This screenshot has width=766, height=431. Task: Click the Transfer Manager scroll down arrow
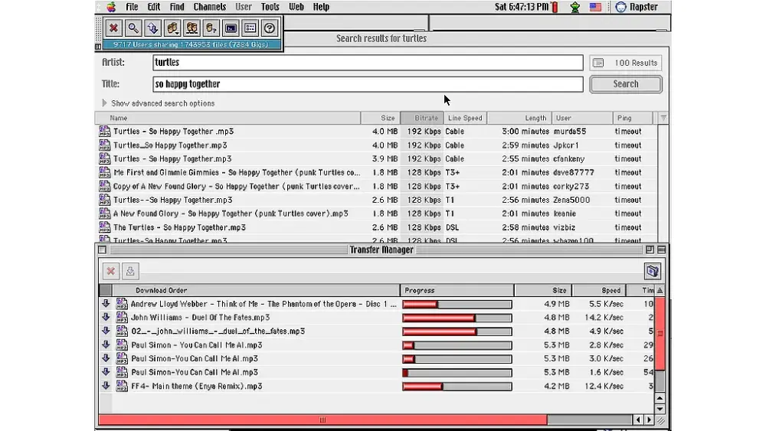(660, 409)
